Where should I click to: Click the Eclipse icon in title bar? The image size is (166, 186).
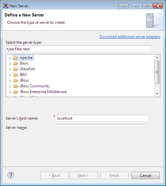click(x=6, y=6)
